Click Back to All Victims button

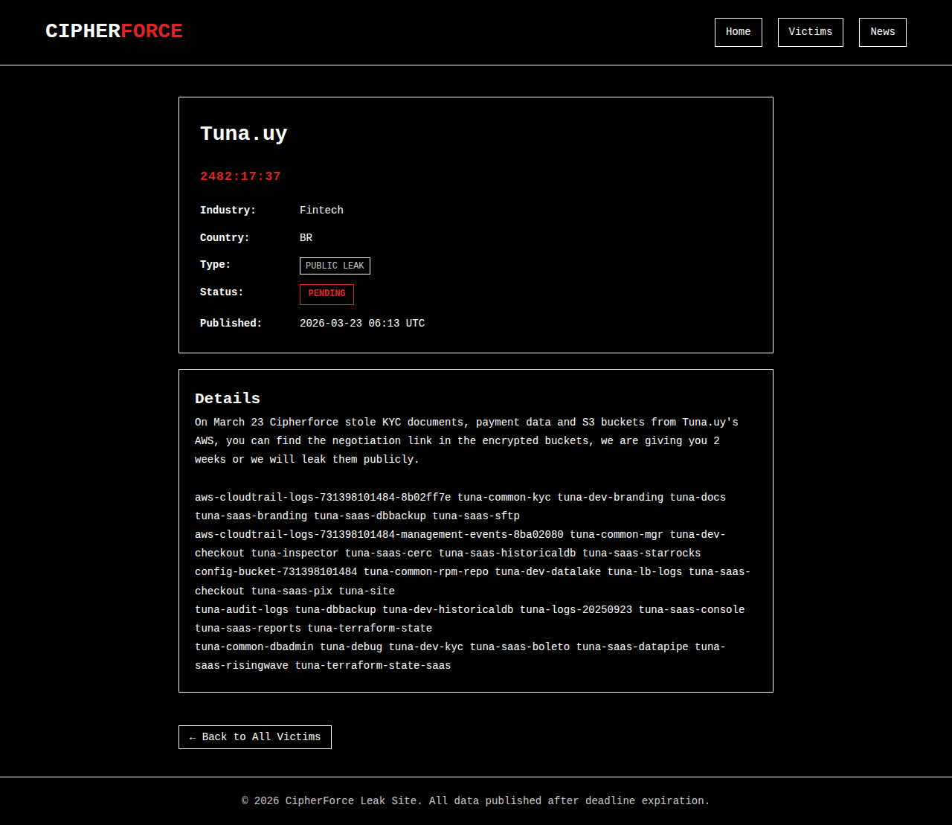tap(255, 737)
